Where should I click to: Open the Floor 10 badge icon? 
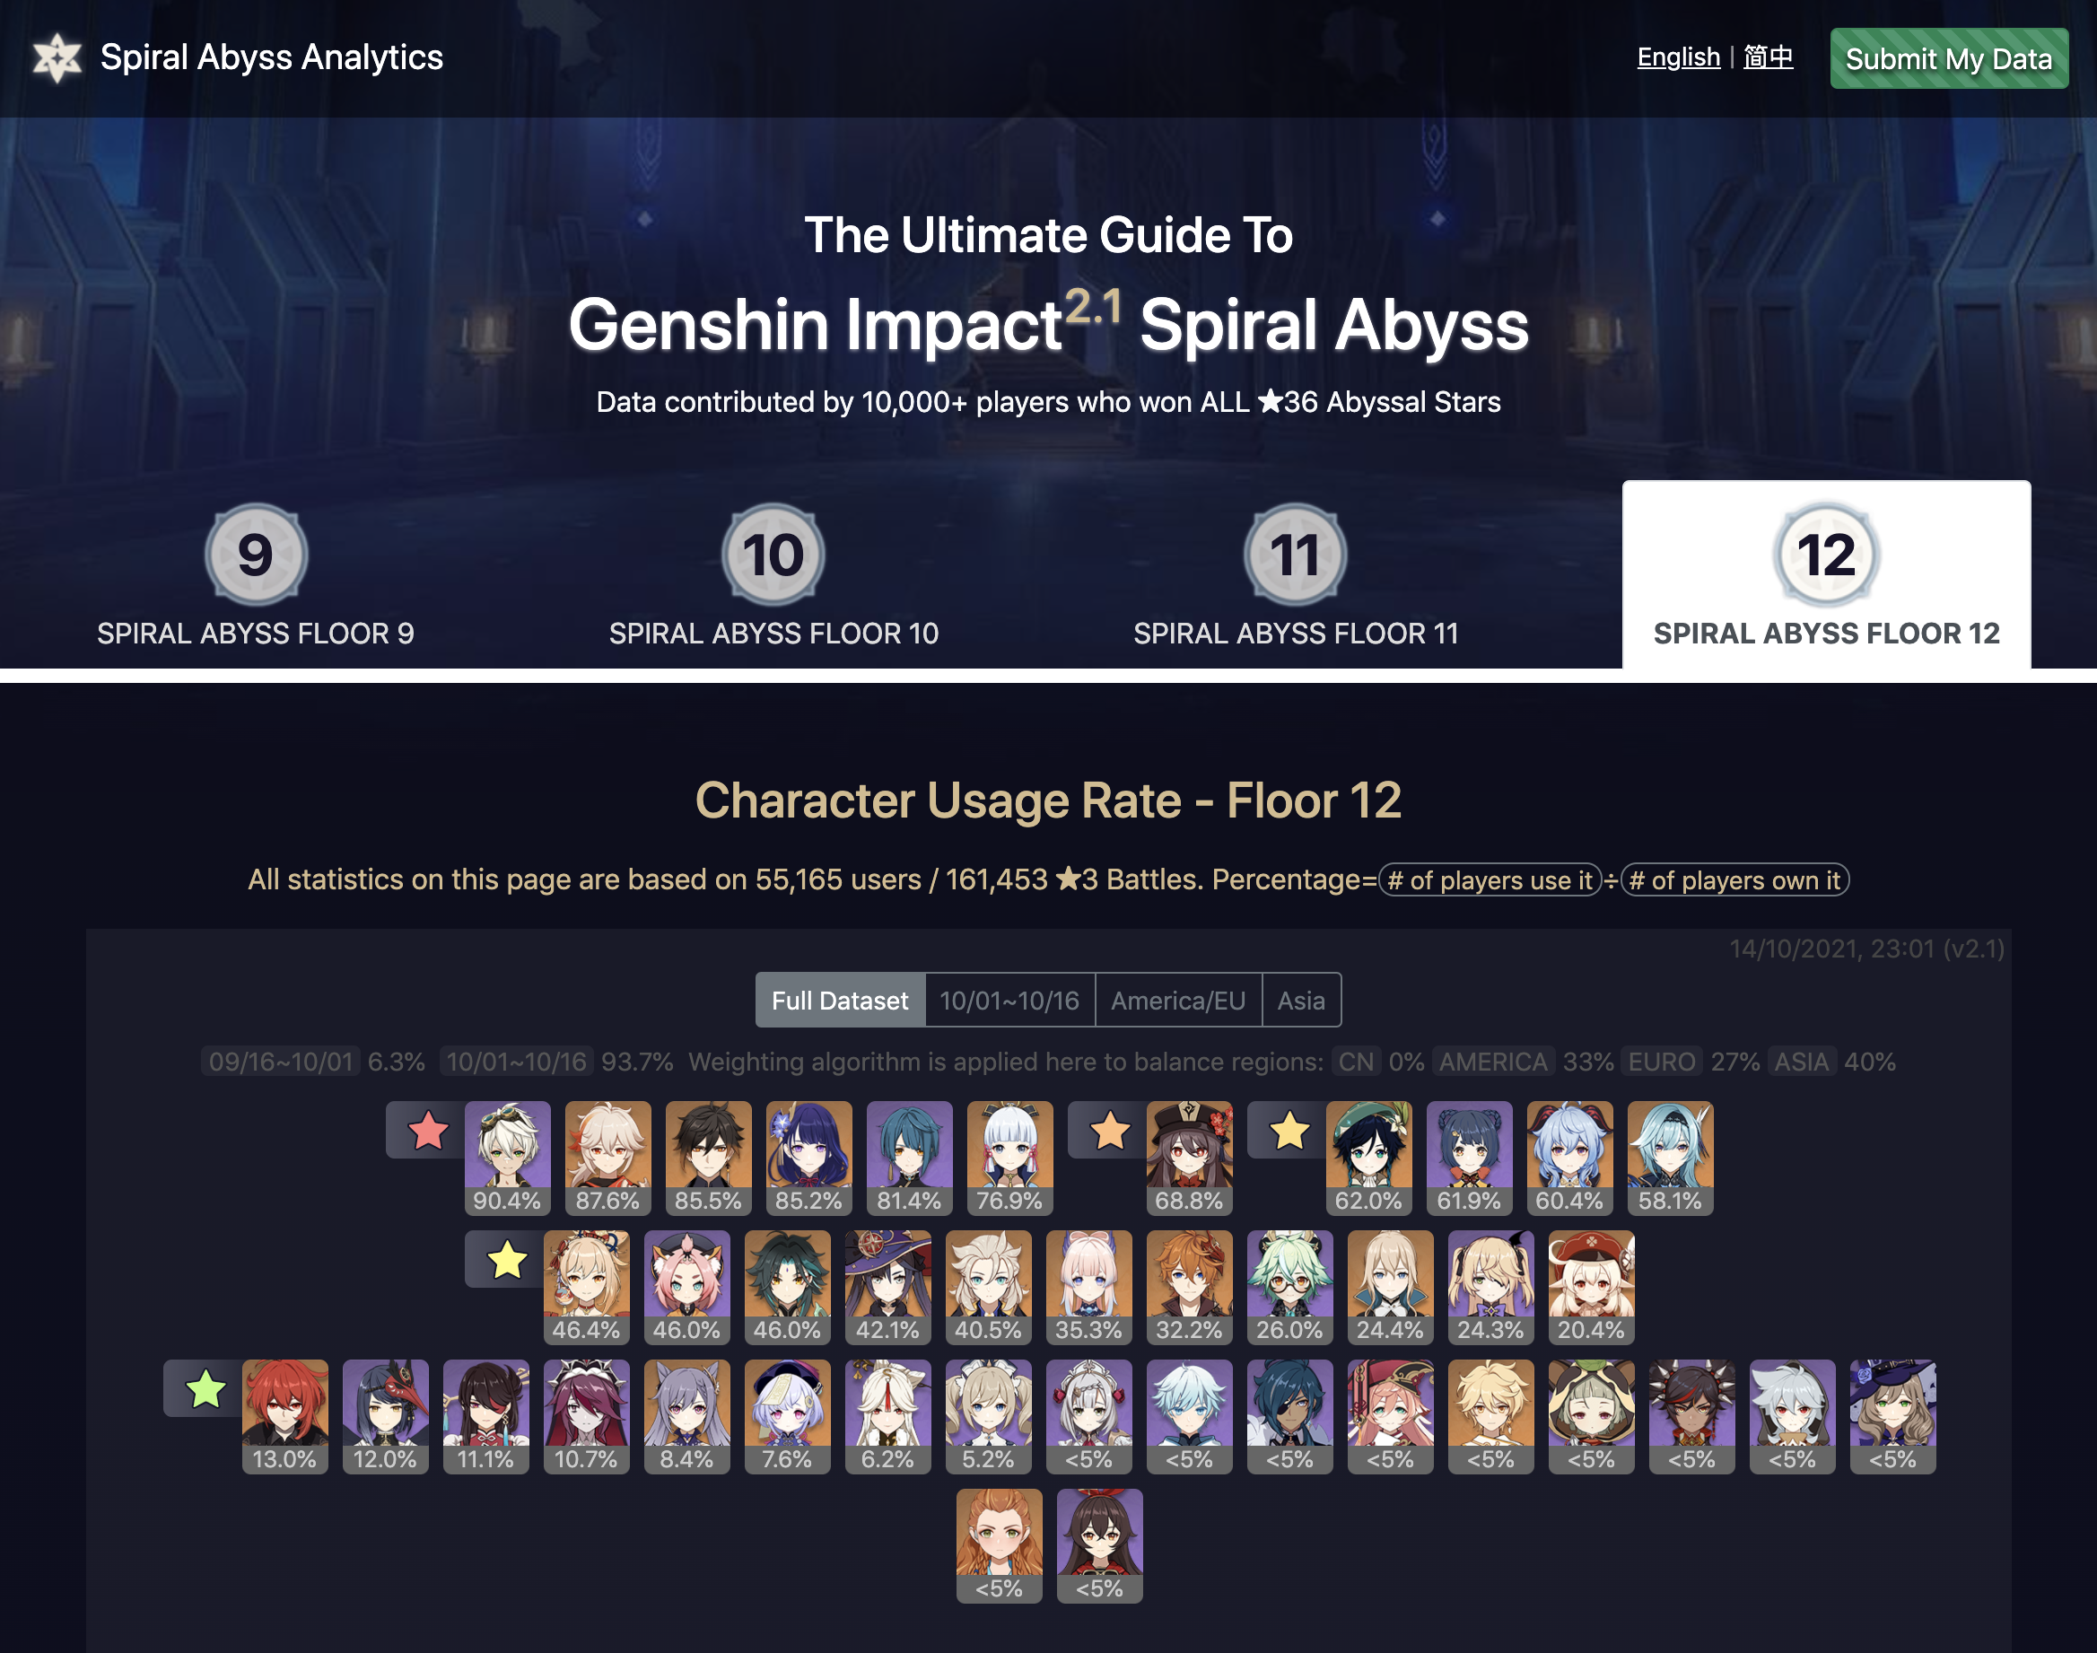773,555
